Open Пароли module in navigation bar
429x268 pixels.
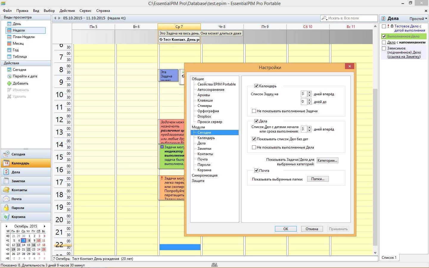tap(26, 208)
